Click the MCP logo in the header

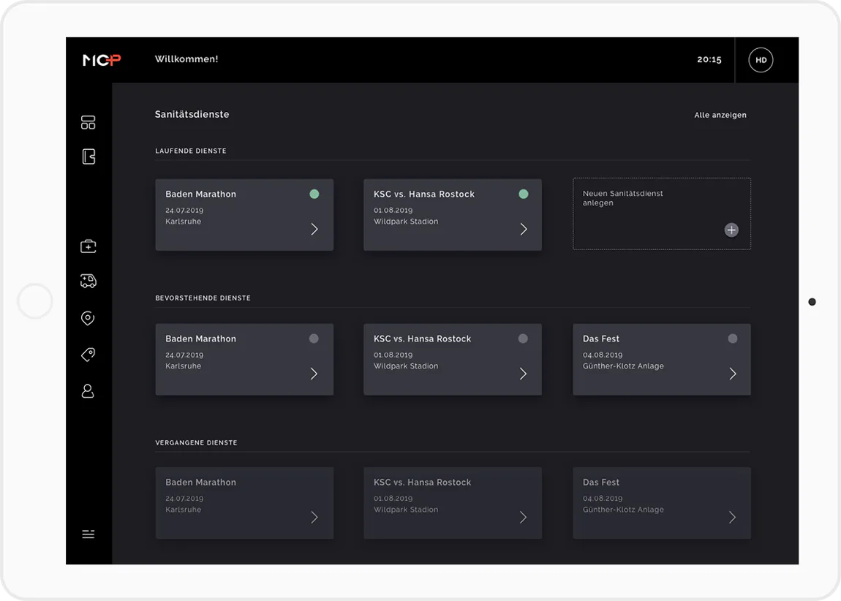tap(102, 60)
